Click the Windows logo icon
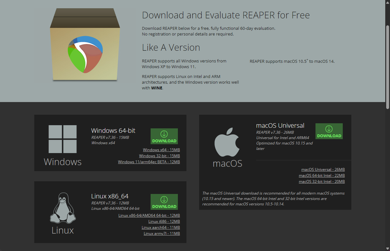390x251 pixels. [x=62, y=139]
